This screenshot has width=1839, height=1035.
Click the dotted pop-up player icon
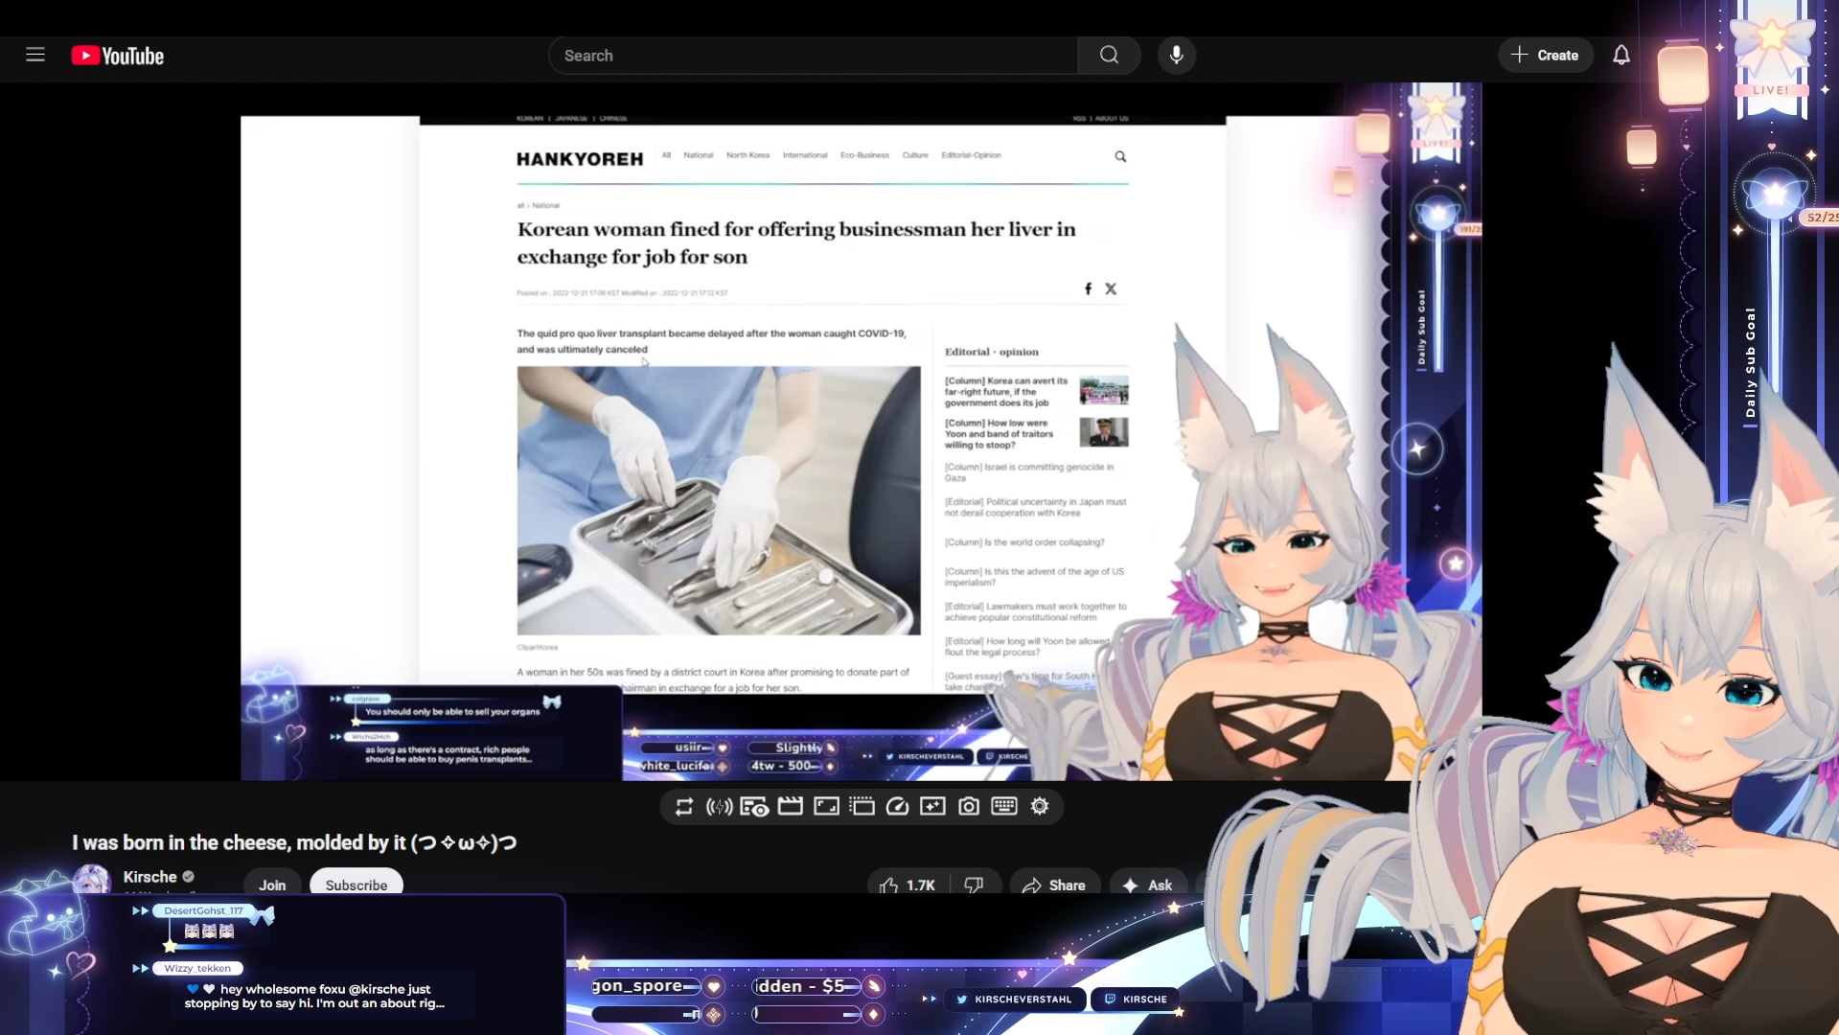[x=862, y=807]
